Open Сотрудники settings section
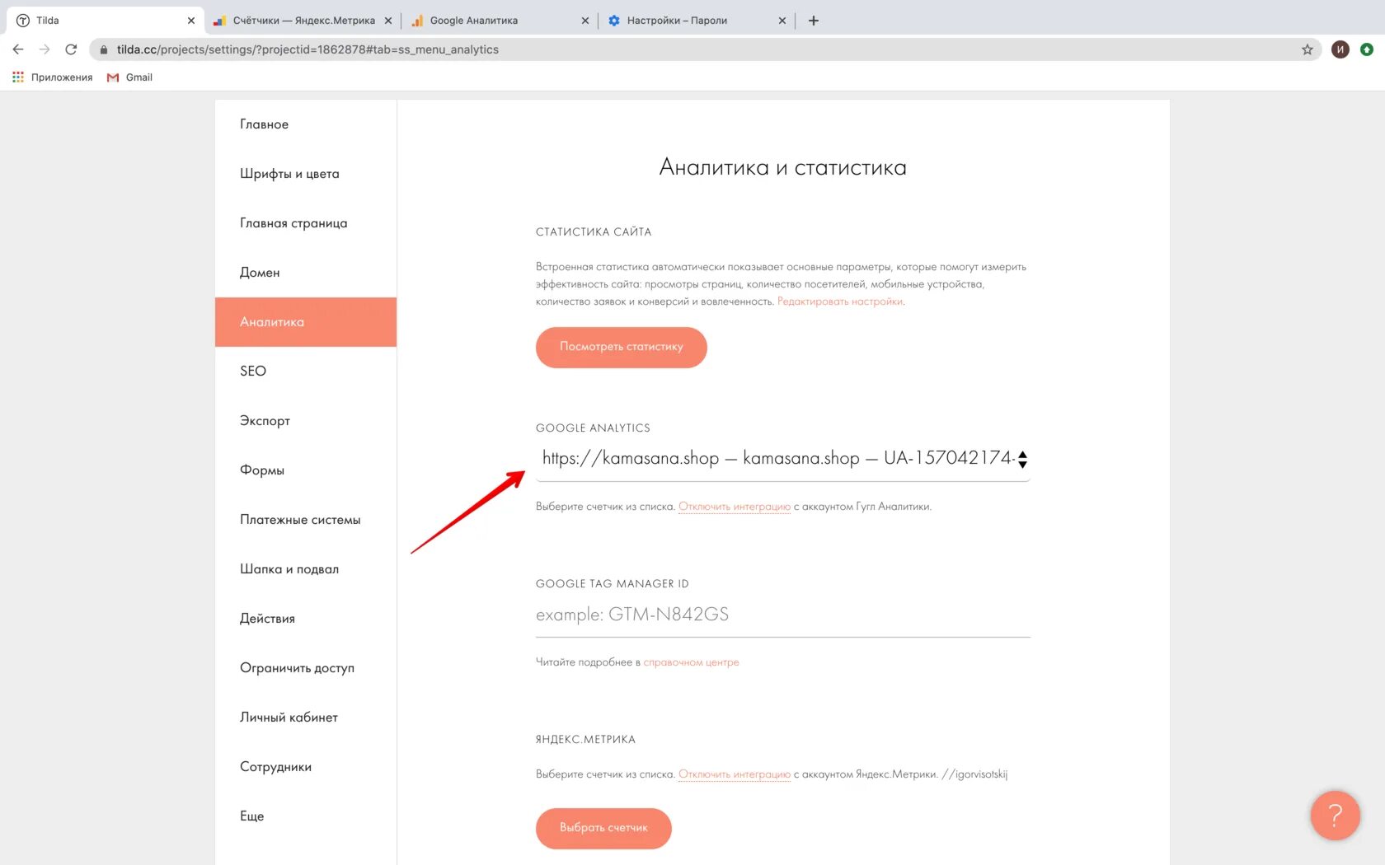The width and height of the screenshot is (1385, 865). click(x=305, y=767)
